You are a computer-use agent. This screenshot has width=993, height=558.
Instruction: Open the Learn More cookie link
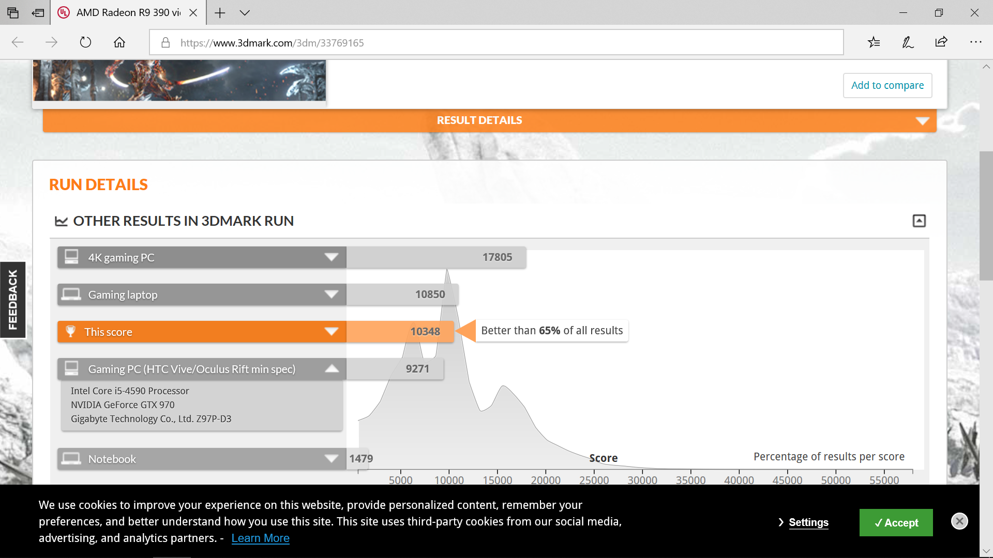point(260,538)
